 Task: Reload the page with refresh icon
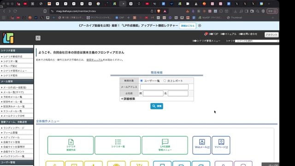pyautogui.click(x=15, y=11)
